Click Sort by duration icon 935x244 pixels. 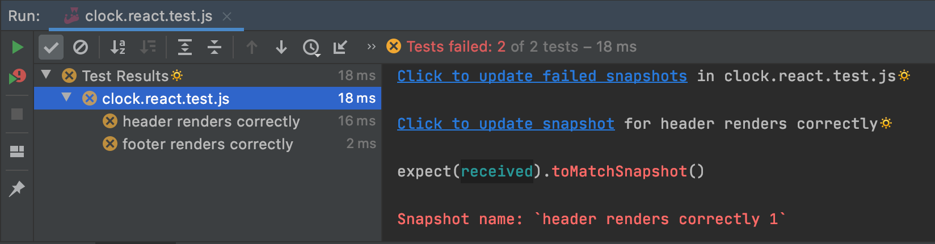pos(148,47)
